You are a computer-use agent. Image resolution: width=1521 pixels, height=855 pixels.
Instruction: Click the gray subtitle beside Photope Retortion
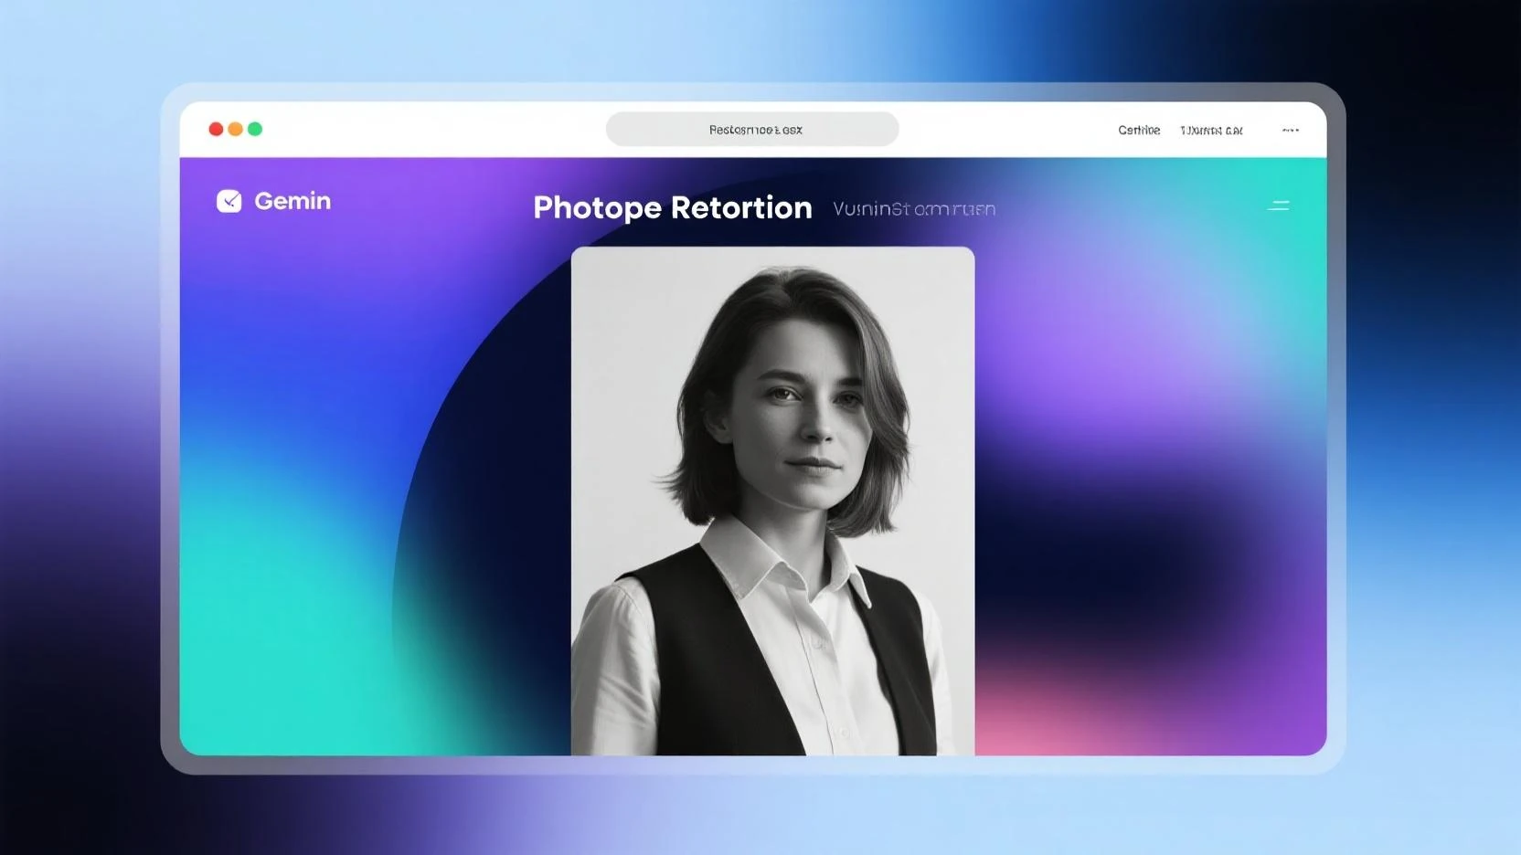point(914,209)
